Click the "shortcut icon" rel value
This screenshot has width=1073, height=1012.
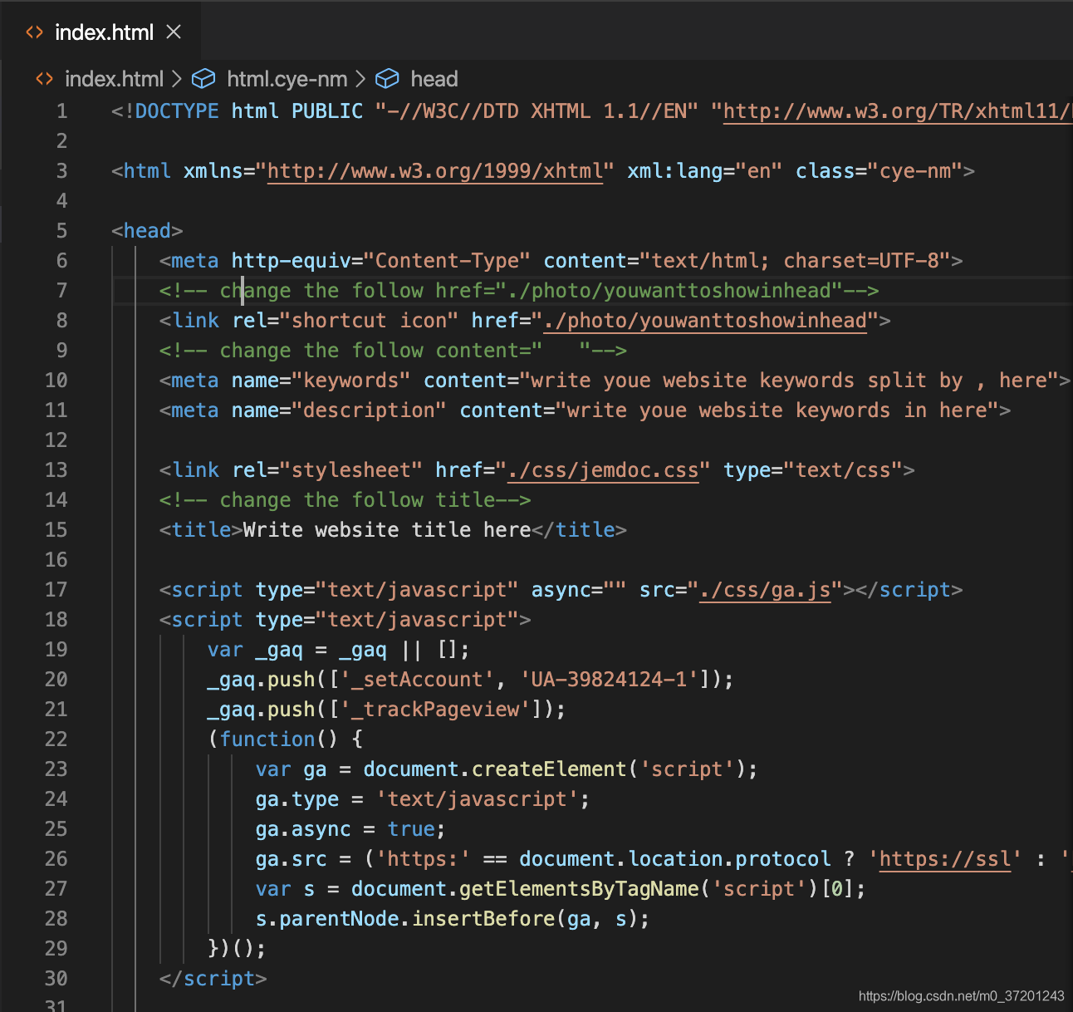(369, 321)
